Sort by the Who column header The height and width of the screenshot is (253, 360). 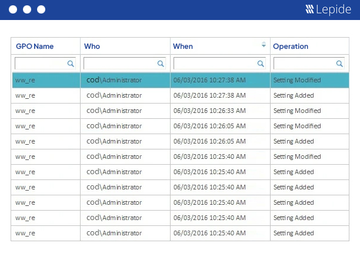(x=92, y=46)
